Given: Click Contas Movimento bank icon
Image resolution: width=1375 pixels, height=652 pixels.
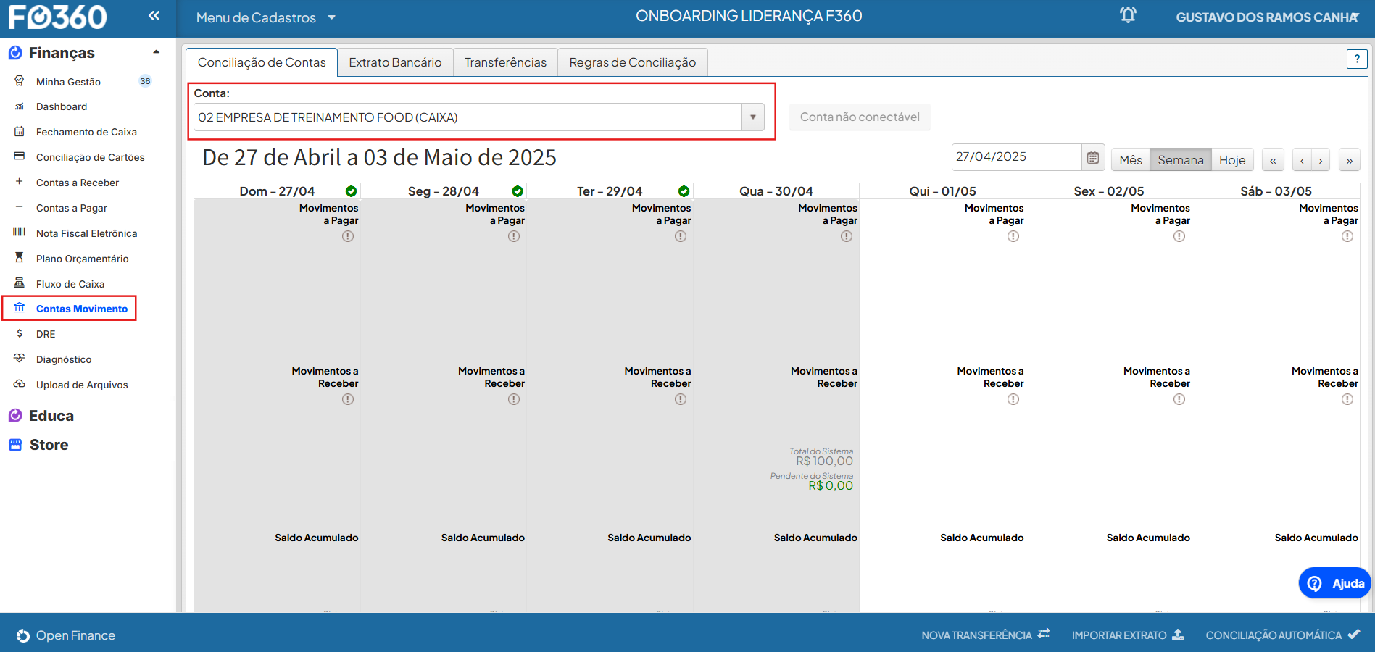Looking at the screenshot, I should [20, 308].
